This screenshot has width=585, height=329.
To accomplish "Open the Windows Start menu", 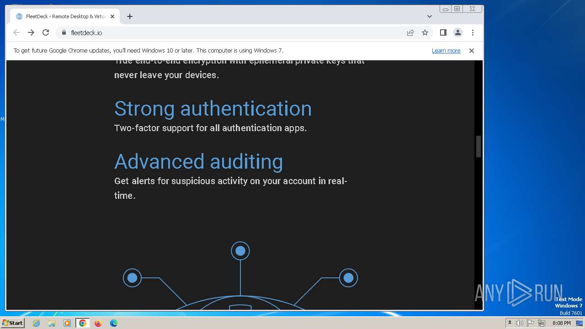I will point(13,323).
